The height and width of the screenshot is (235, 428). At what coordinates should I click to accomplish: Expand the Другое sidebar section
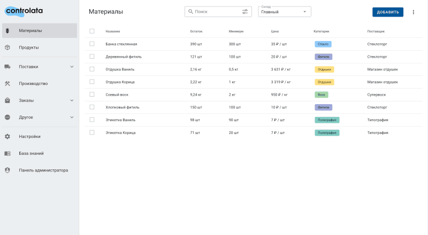pos(72,117)
